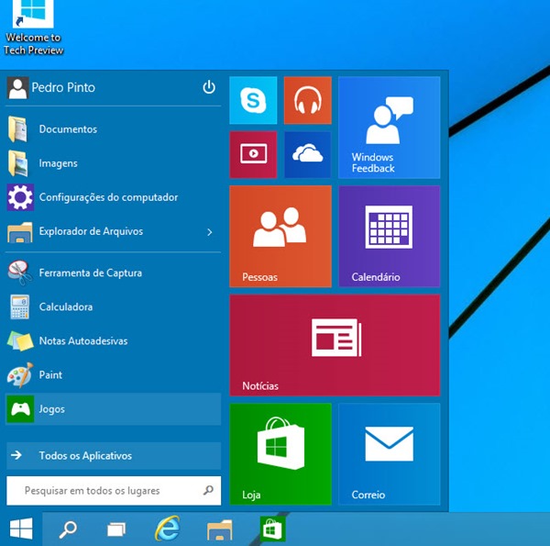The height and width of the screenshot is (546, 550).
Task: Open Welcome to Tech Preview desktop shortcut
Action: click(33, 27)
